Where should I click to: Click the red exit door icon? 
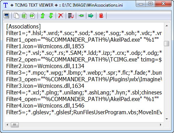(101, 16)
